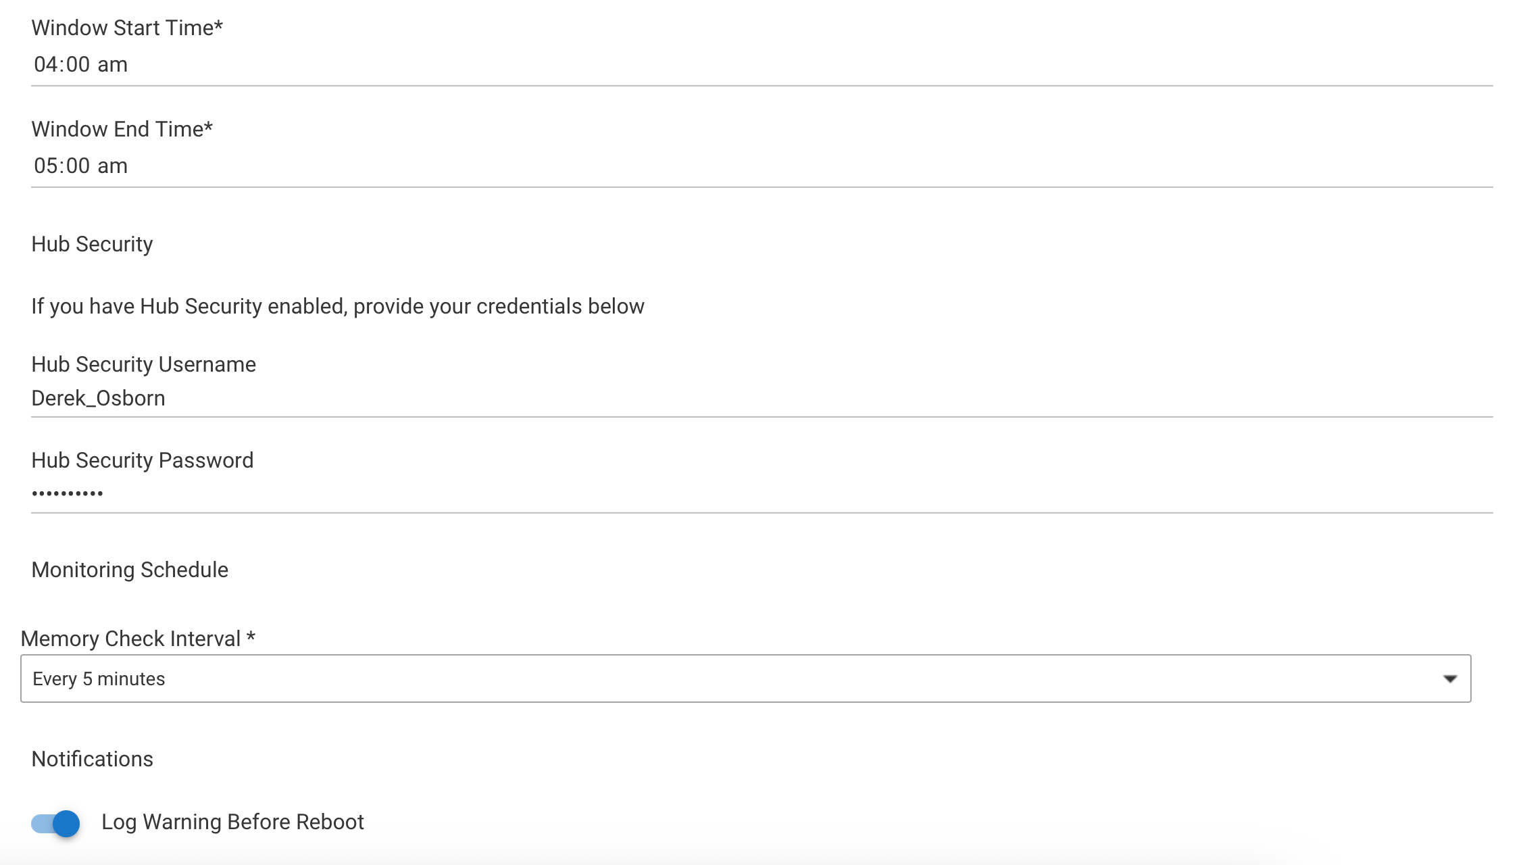Toggle the Log Warning Before Reboot switch
The width and height of the screenshot is (1523, 865).
(x=55, y=823)
